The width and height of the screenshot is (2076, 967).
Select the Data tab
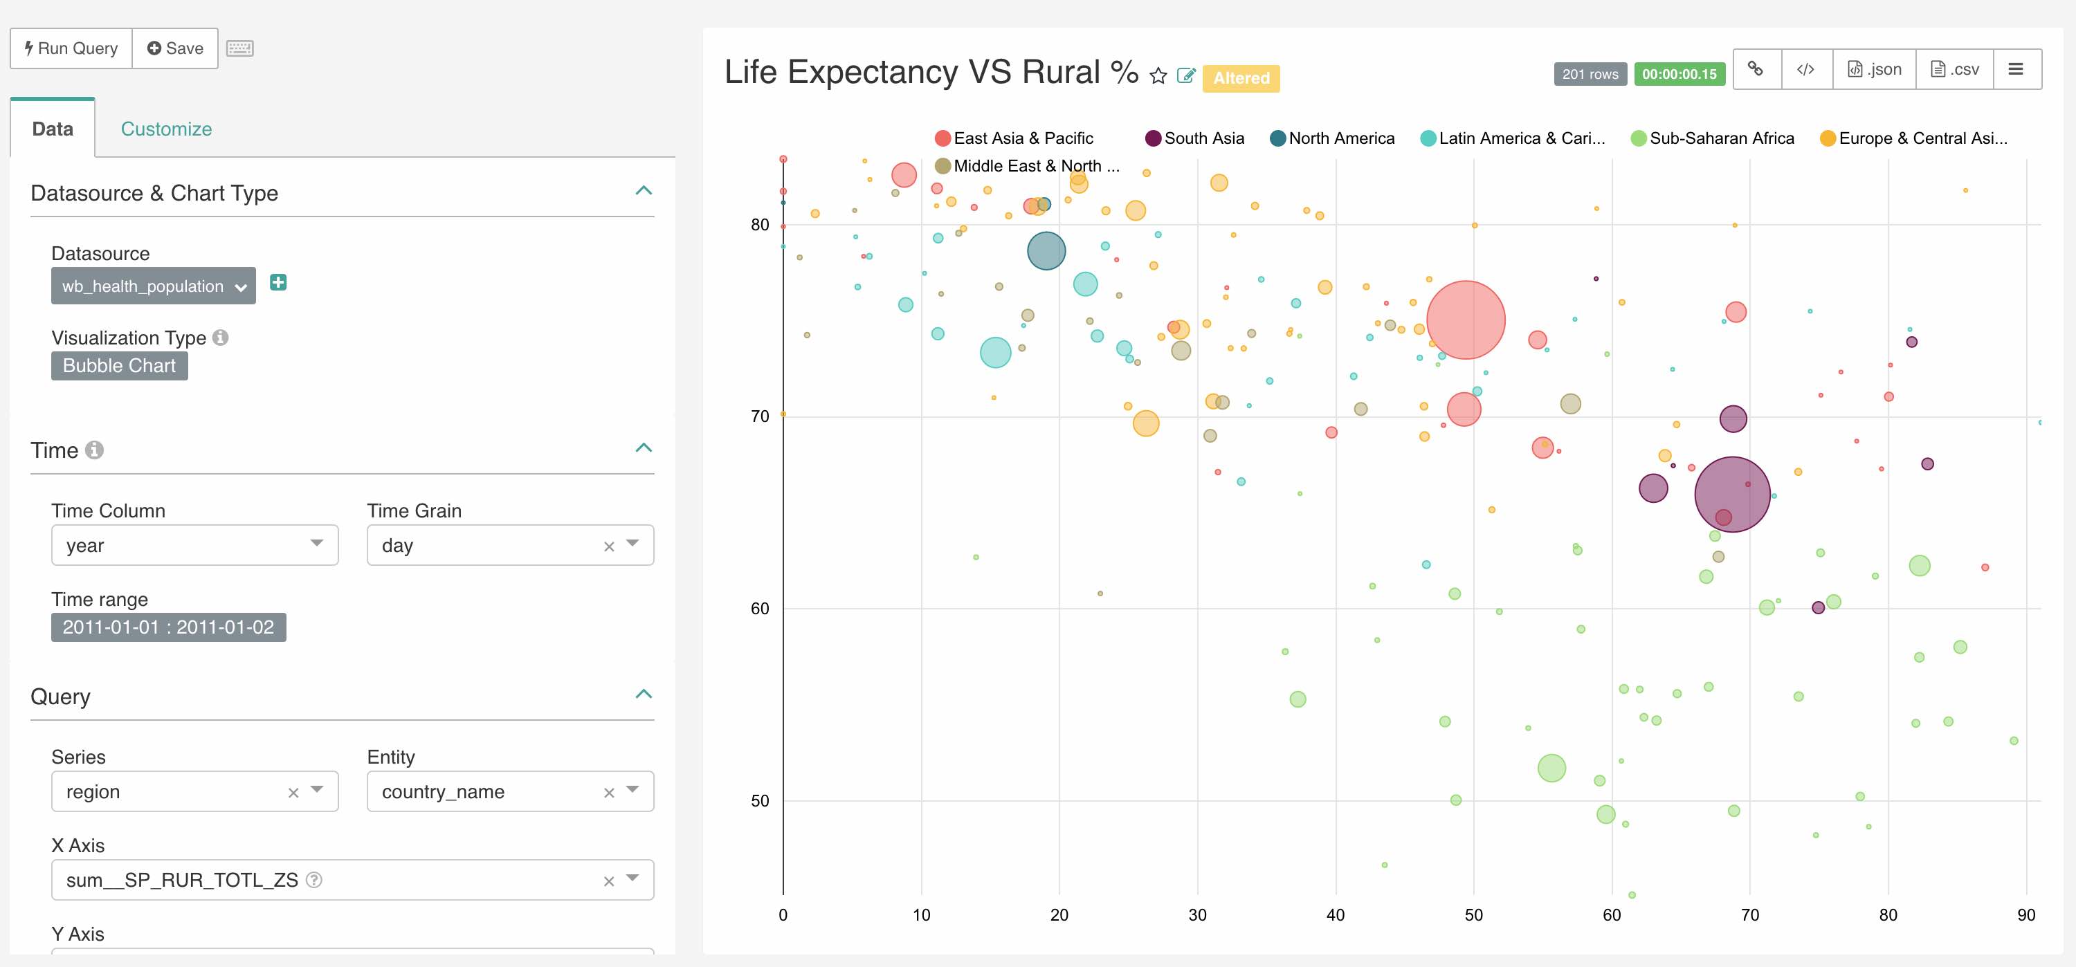pos(53,129)
